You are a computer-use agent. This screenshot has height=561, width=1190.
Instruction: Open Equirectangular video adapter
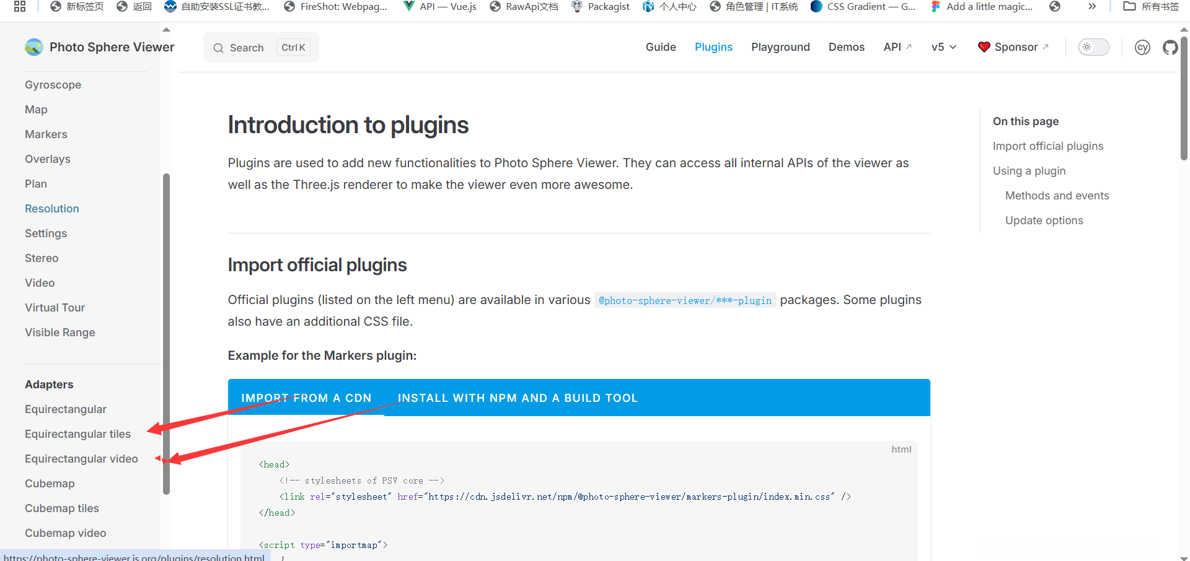coord(81,459)
